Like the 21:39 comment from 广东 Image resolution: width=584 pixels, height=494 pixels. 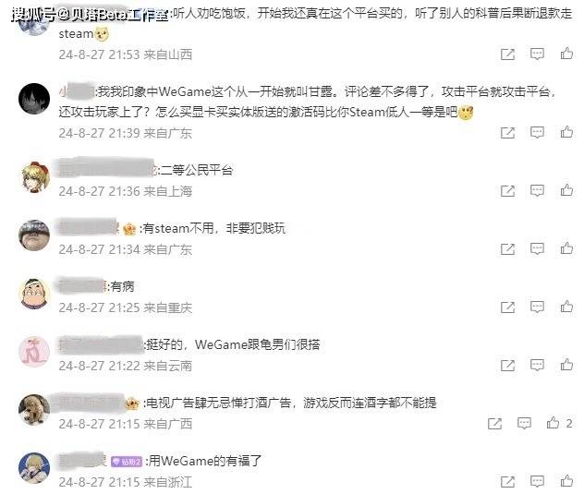point(566,132)
